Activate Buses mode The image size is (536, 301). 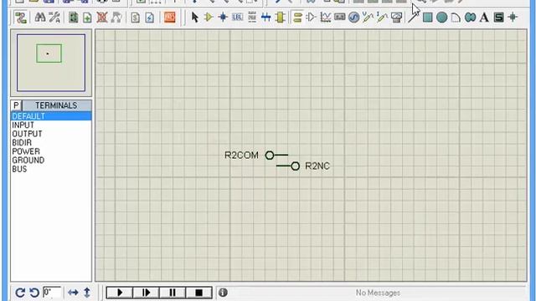point(266,17)
